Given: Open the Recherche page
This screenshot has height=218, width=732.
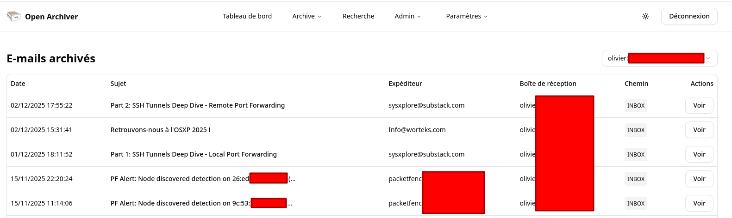Looking at the screenshot, I should [358, 16].
